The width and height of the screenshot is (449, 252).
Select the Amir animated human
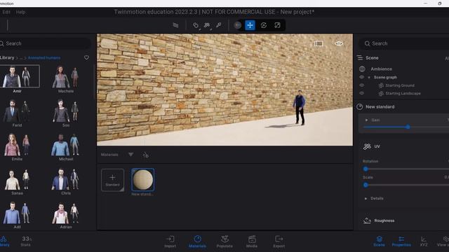point(20,76)
